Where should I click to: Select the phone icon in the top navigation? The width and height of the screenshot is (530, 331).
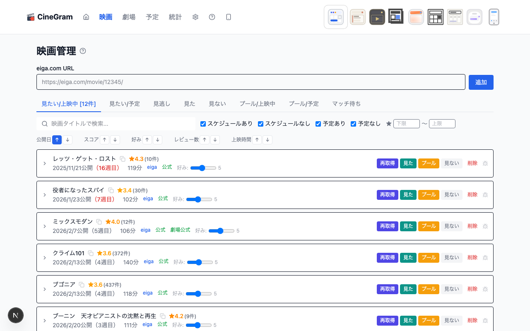(228, 17)
